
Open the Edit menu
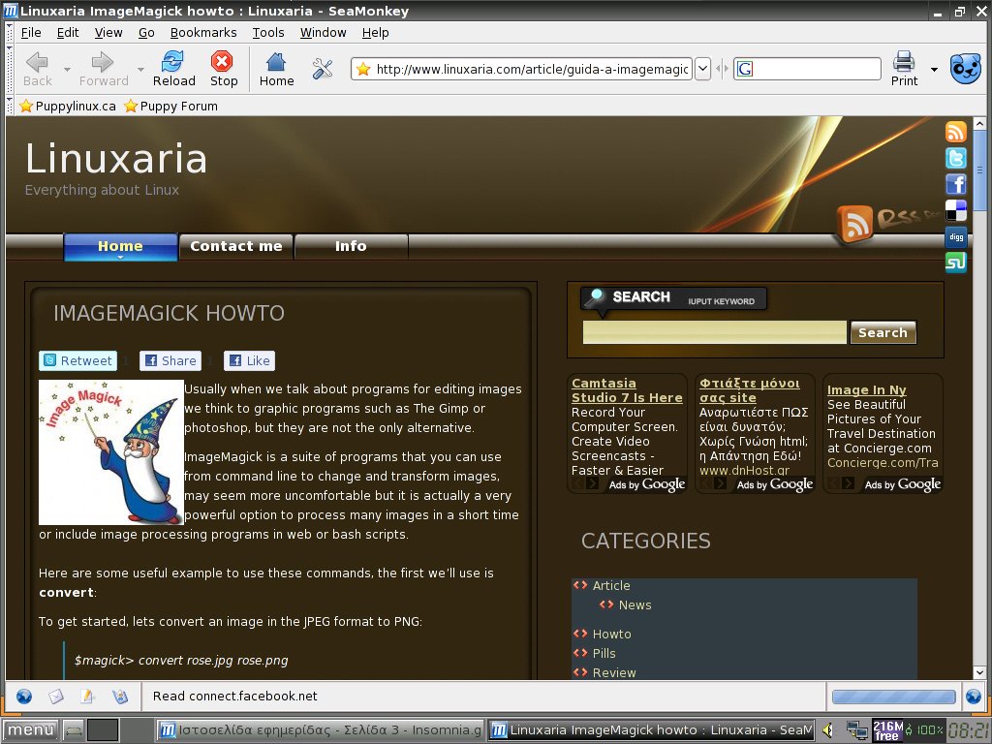click(x=68, y=32)
